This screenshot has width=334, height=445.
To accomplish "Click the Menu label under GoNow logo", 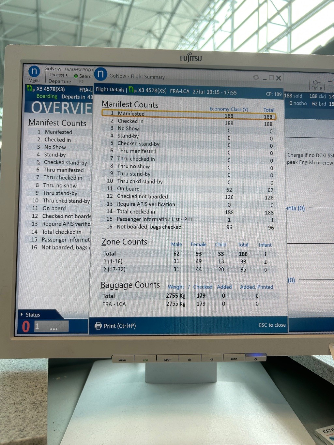I will pos(34,80).
